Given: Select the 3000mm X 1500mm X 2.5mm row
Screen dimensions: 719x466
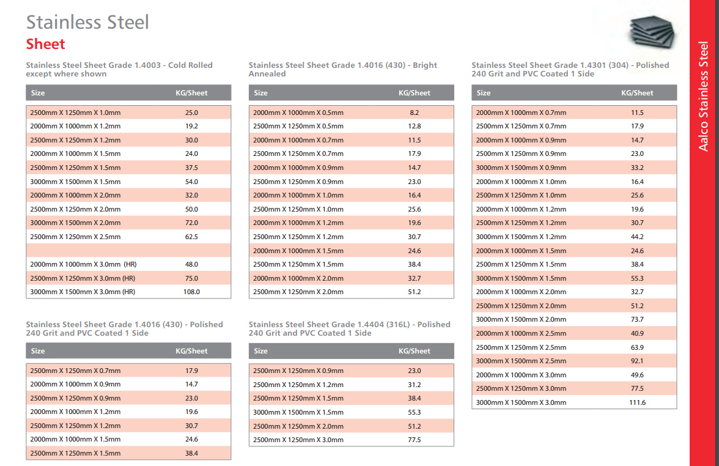Looking at the screenshot, I should click(x=574, y=361).
